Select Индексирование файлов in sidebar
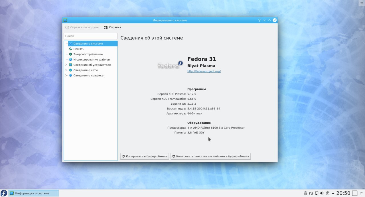Image resolution: width=365 pixels, height=197 pixels. pyautogui.click(x=92, y=60)
